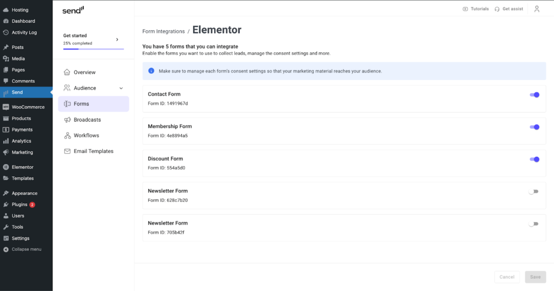Click the Pages document icon
Viewport: 554px width, 291px height.
click(x=5, y=70)
